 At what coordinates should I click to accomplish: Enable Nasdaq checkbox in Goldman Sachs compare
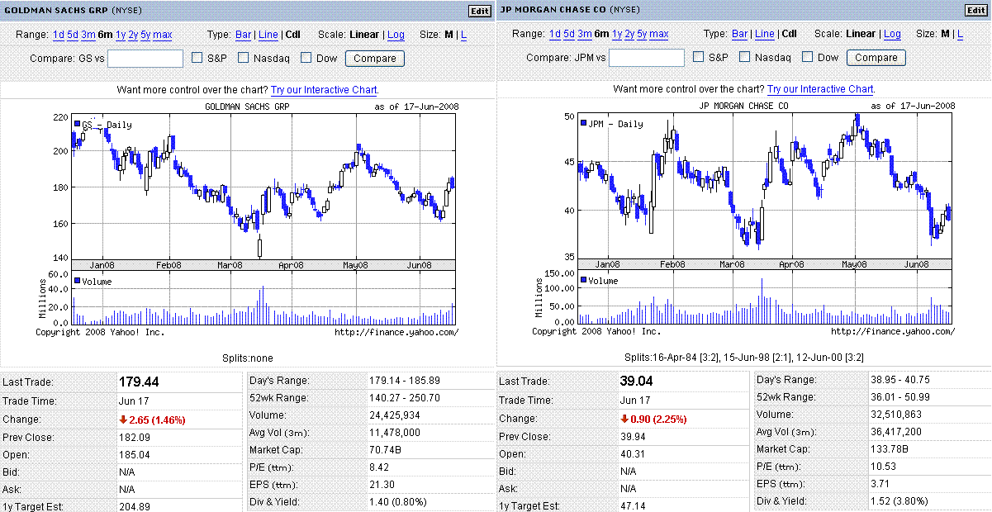[x=244, y=58]
